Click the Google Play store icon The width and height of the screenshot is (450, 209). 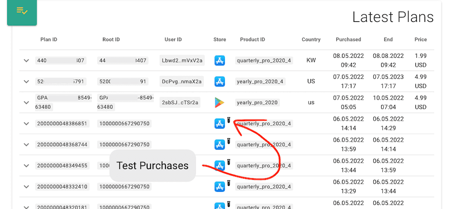click(220, 102)
